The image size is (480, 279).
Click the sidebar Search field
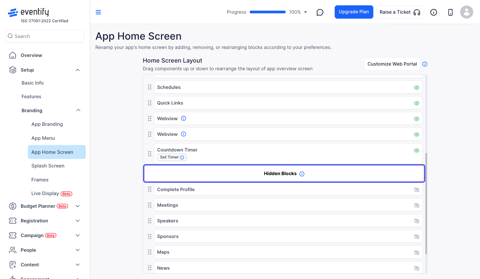coord(45,36)
